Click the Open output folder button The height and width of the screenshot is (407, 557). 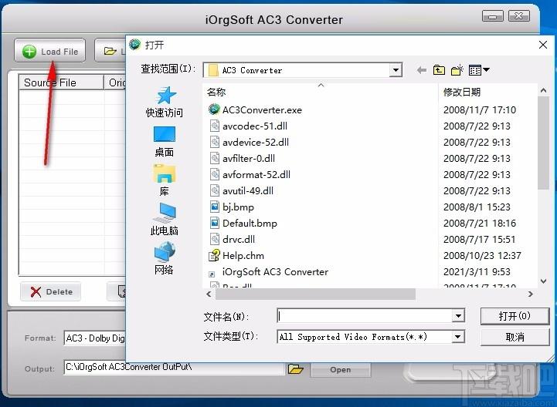click(341, 370)
